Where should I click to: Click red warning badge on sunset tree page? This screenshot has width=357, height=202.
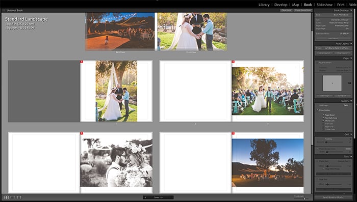tap(233, 133)
